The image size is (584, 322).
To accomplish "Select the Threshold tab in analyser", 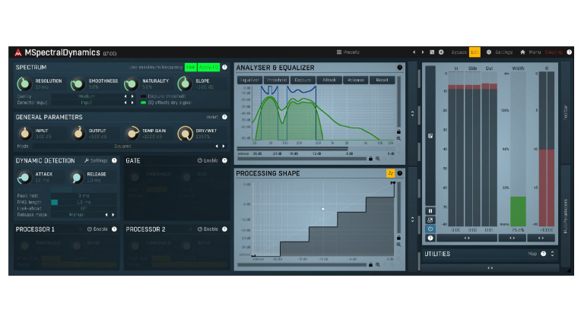I will tap(276, 80).
